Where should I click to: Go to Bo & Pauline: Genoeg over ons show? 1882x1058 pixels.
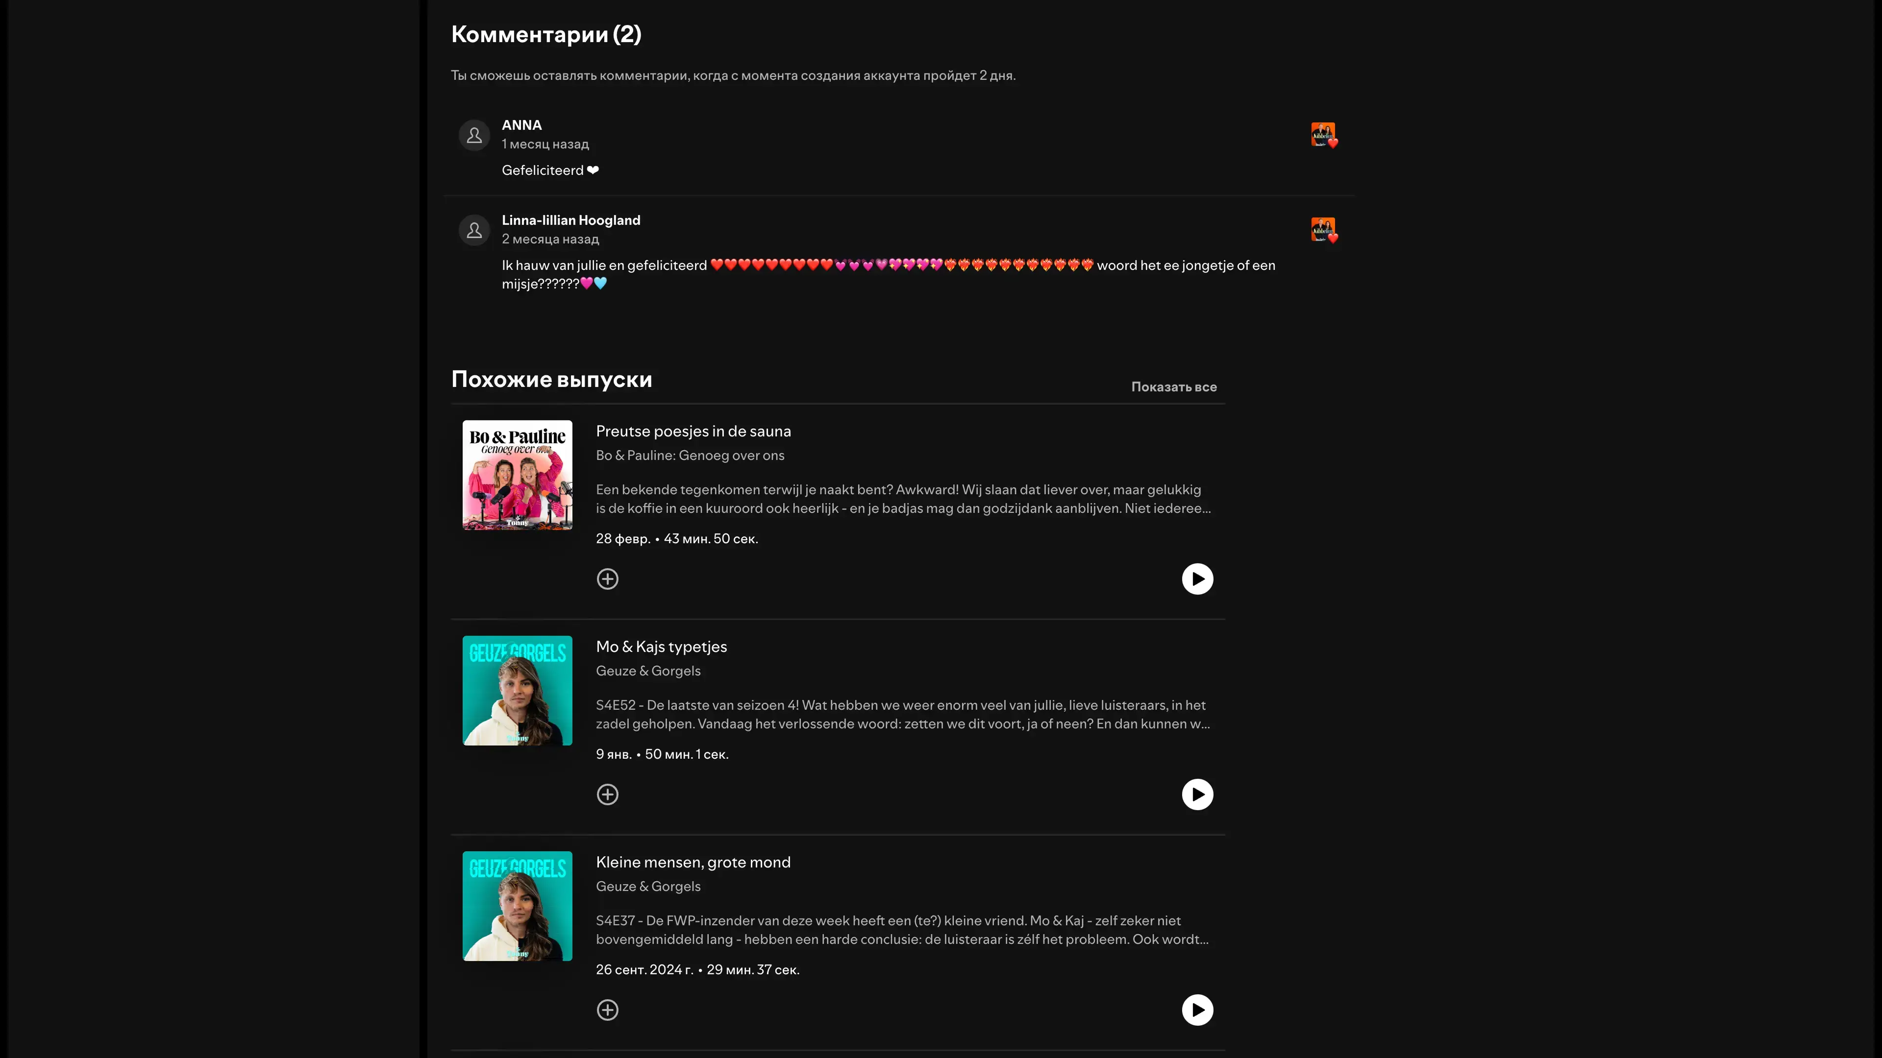[x=690, y=456]
